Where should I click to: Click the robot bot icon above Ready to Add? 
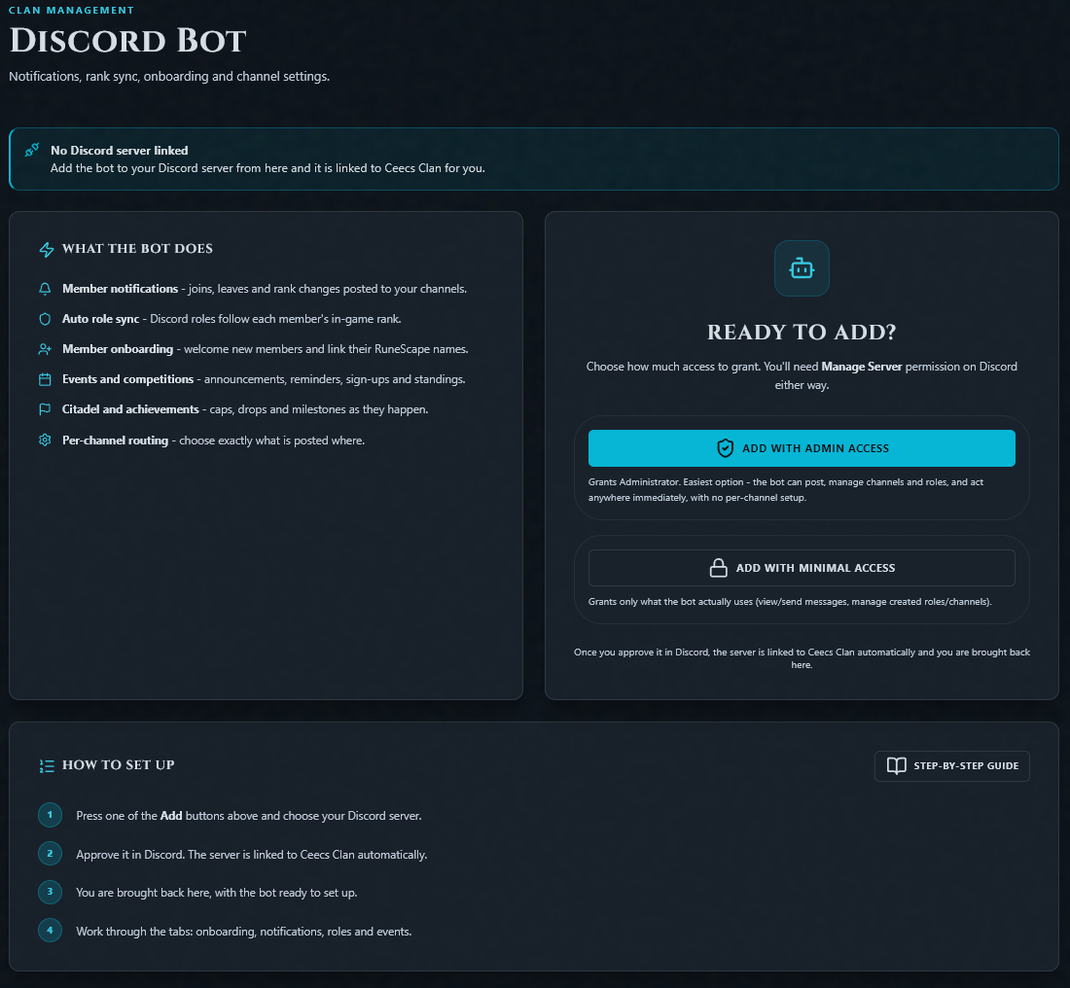pyautogui.click(x=802, y=268)
